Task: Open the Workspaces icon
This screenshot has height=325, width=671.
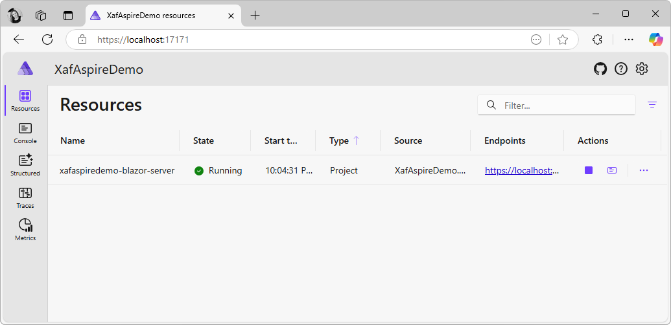Action: [x=41, y=16]
